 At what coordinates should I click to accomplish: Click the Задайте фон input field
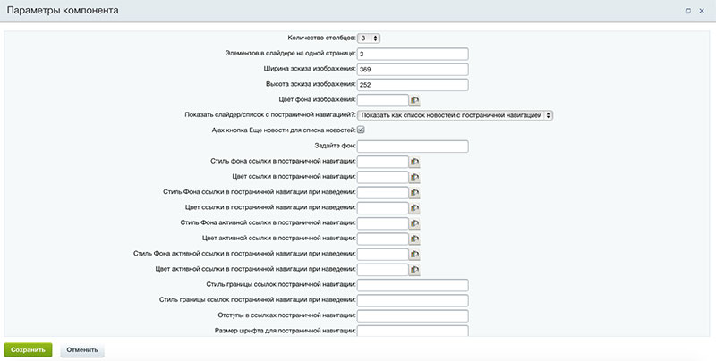[413, 146]
